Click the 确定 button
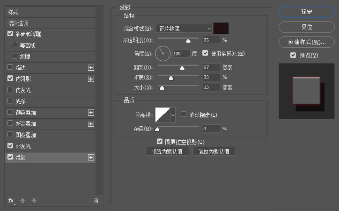This screenshot has width=339, height=211. click(307, 12)
